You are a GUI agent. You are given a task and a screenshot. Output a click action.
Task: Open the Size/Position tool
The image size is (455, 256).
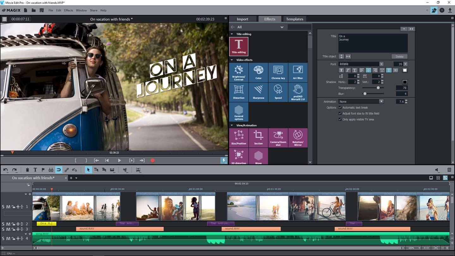239,138
